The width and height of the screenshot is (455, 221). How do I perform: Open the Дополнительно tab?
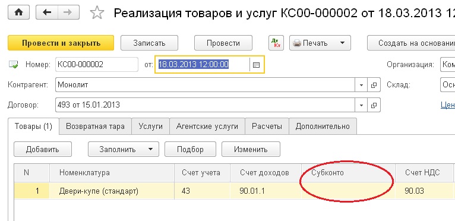point(323,127)
